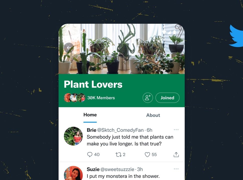The width and height of the screenshot is (243, 180).
Task: Go back using the arrow icon
Action: (x=69, y=48)
